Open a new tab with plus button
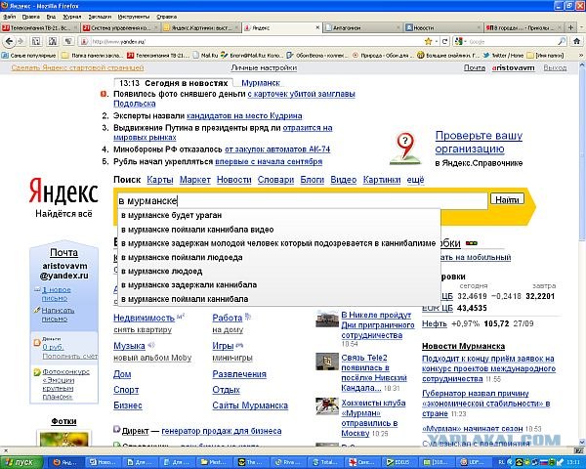Screen dimensions: 586x469 click(570, 27)
